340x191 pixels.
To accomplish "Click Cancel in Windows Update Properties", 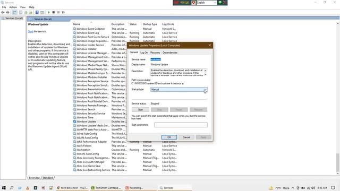I will pyautogui.click(x=186, y=137).
